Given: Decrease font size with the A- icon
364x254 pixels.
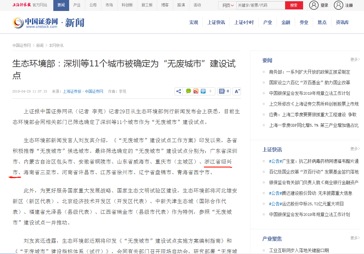Looking at the screenshot, I should (237, 91).
